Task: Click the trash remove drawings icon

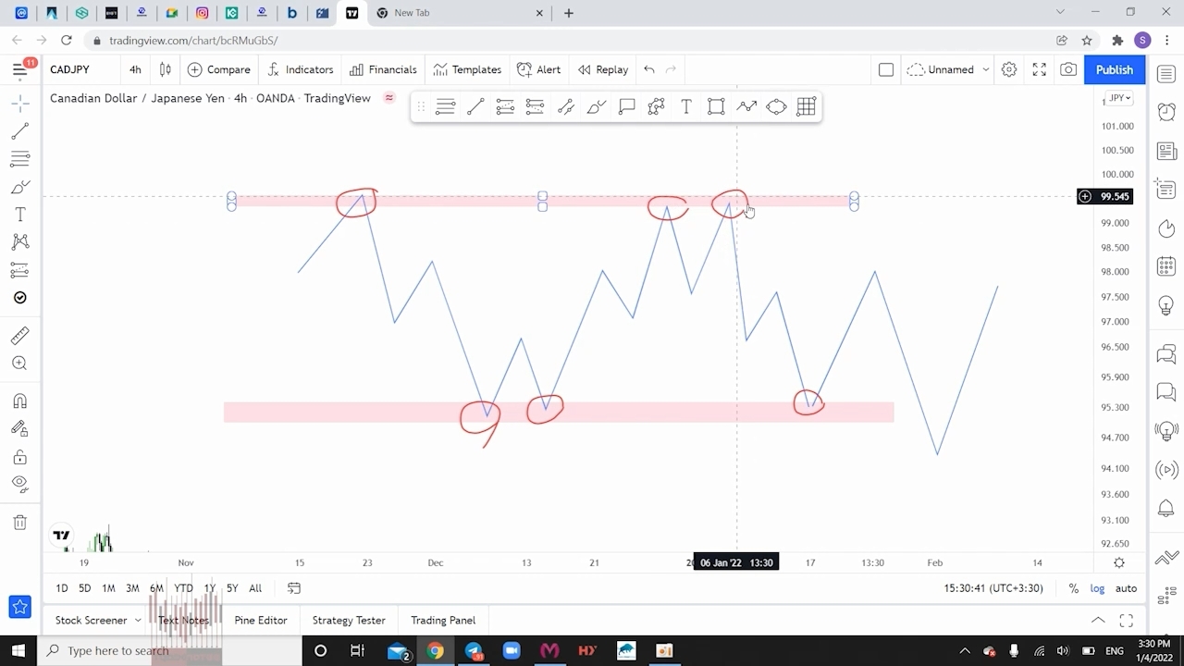Action: pos(19,523)
